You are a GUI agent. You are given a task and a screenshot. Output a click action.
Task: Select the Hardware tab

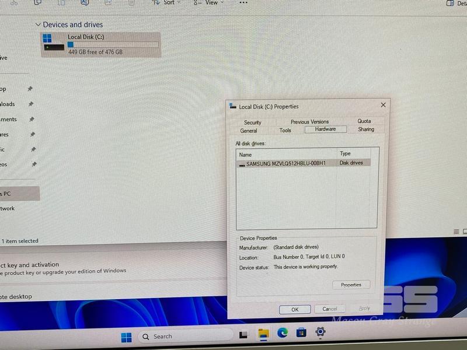click(326, 129)
